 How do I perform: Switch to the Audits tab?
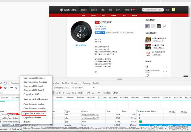[96, 83]
